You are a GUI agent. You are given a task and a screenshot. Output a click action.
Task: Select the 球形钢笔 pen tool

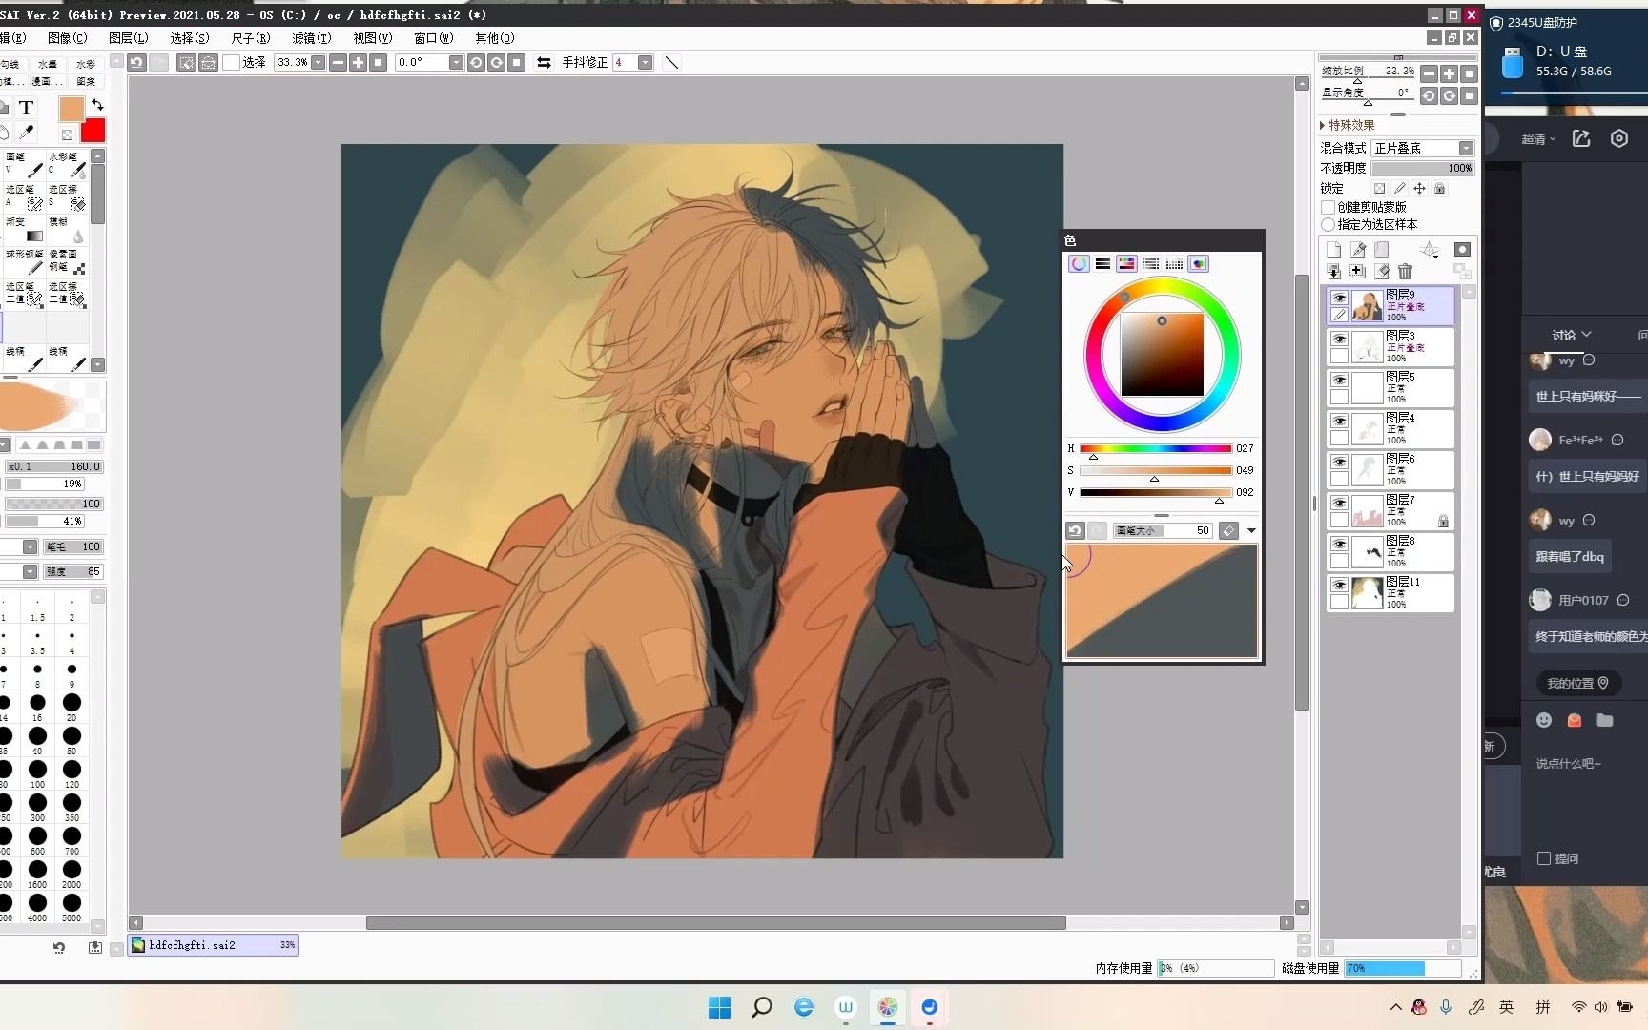tap(24, 261)
